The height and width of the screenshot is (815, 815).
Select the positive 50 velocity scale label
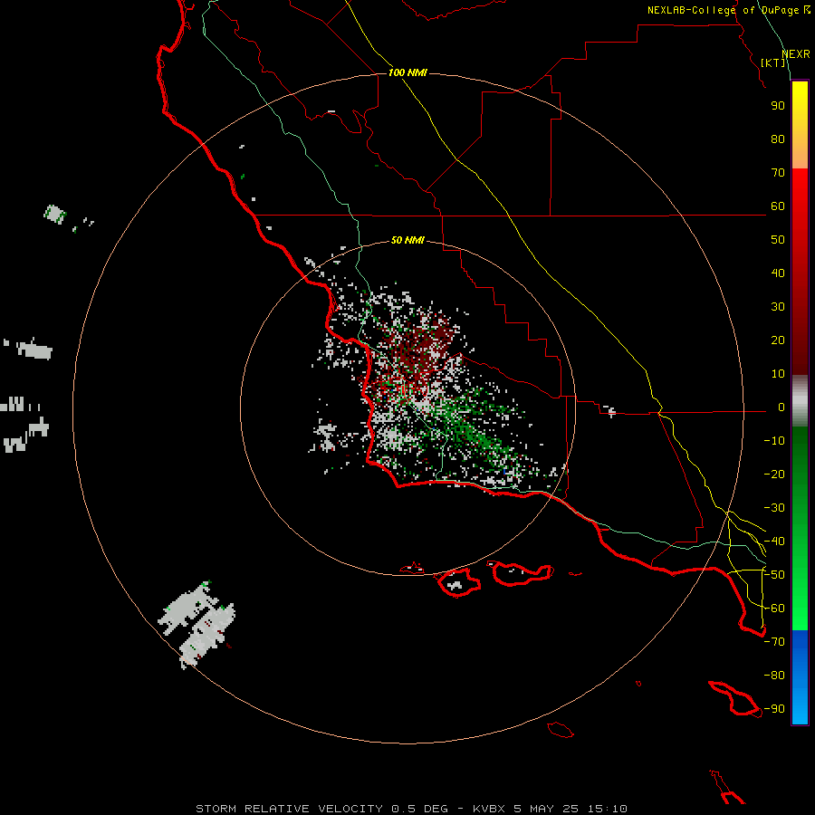click(x=778, y=240)
